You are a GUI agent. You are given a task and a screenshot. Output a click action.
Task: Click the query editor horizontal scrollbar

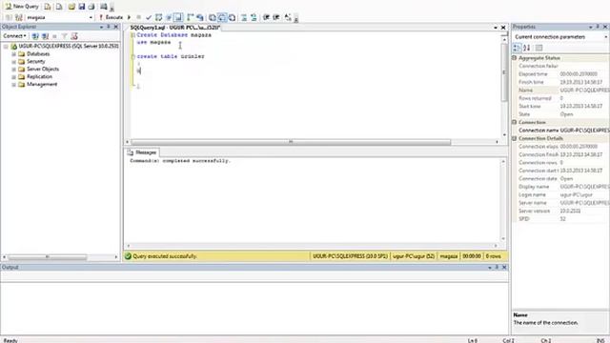point(291,142)
